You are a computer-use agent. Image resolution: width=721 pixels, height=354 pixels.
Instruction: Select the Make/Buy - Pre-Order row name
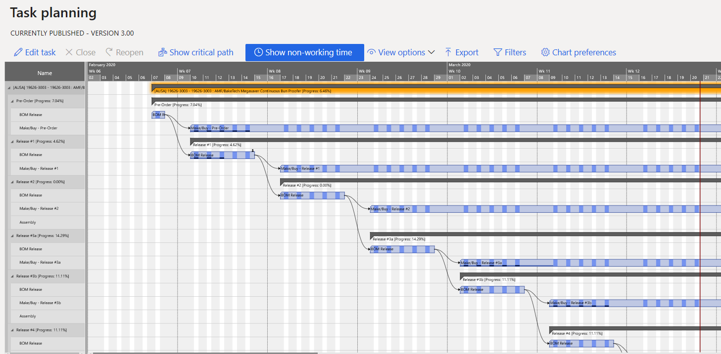(38, 128)
